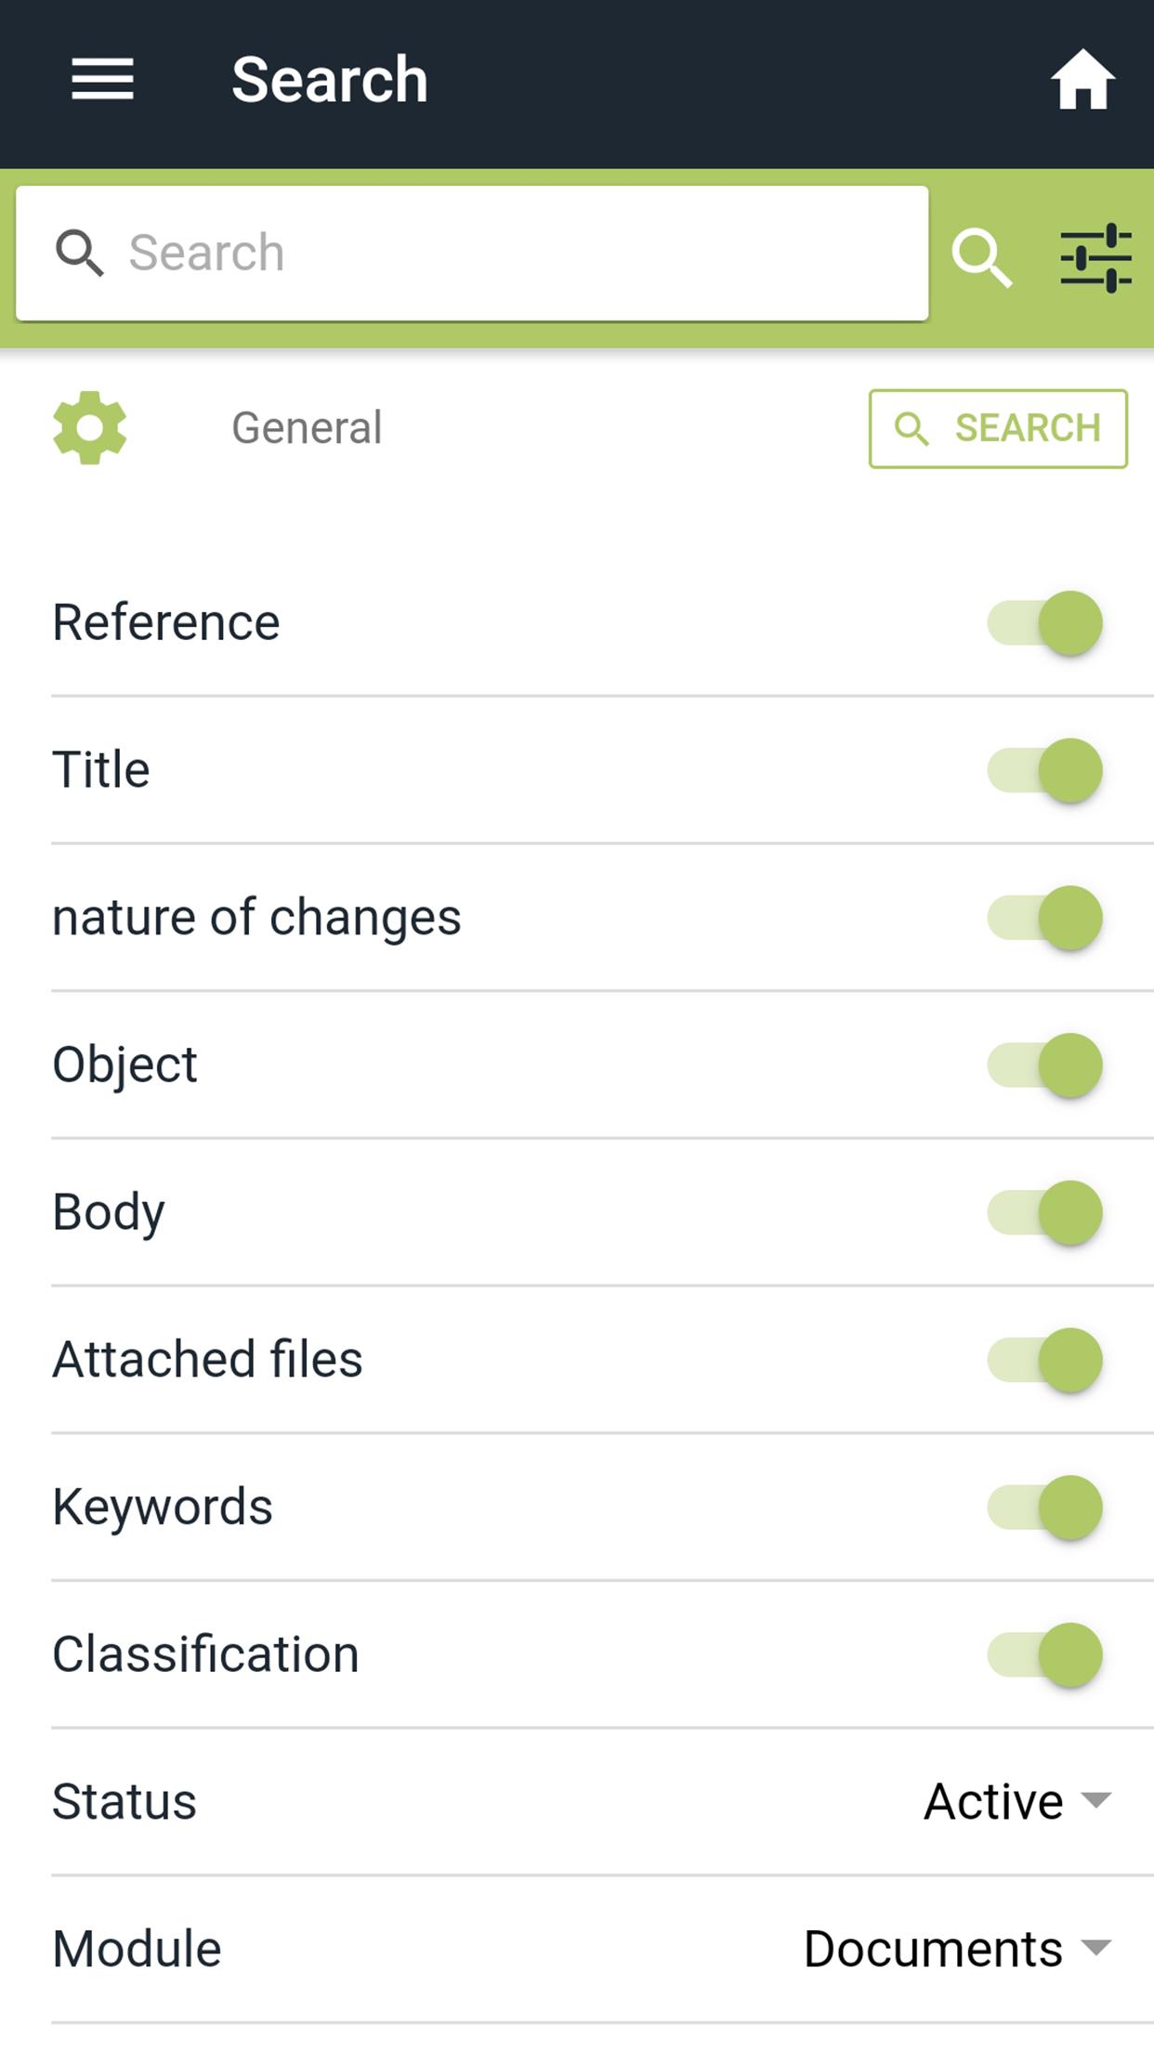Tap the white magnifier search icon
This screenshot has width=1154, height=2051.
[x=981, y=257]
